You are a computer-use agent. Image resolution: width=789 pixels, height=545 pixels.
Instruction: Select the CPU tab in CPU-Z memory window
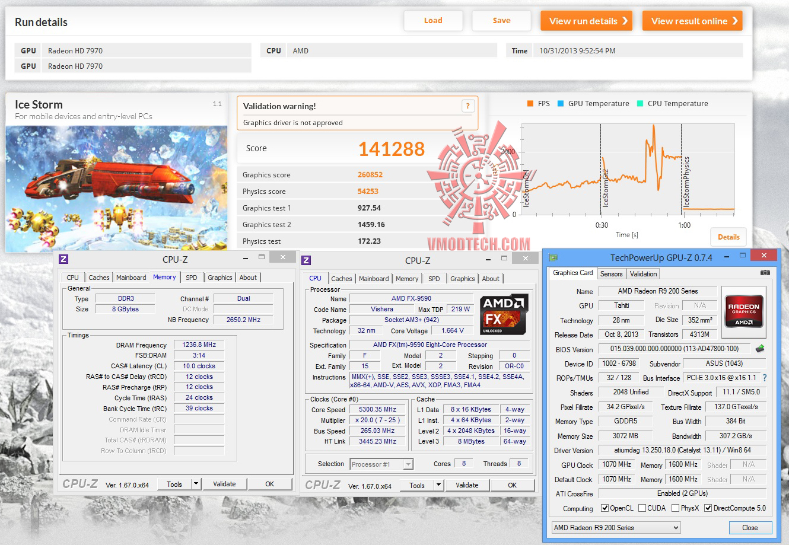point(72,278)
